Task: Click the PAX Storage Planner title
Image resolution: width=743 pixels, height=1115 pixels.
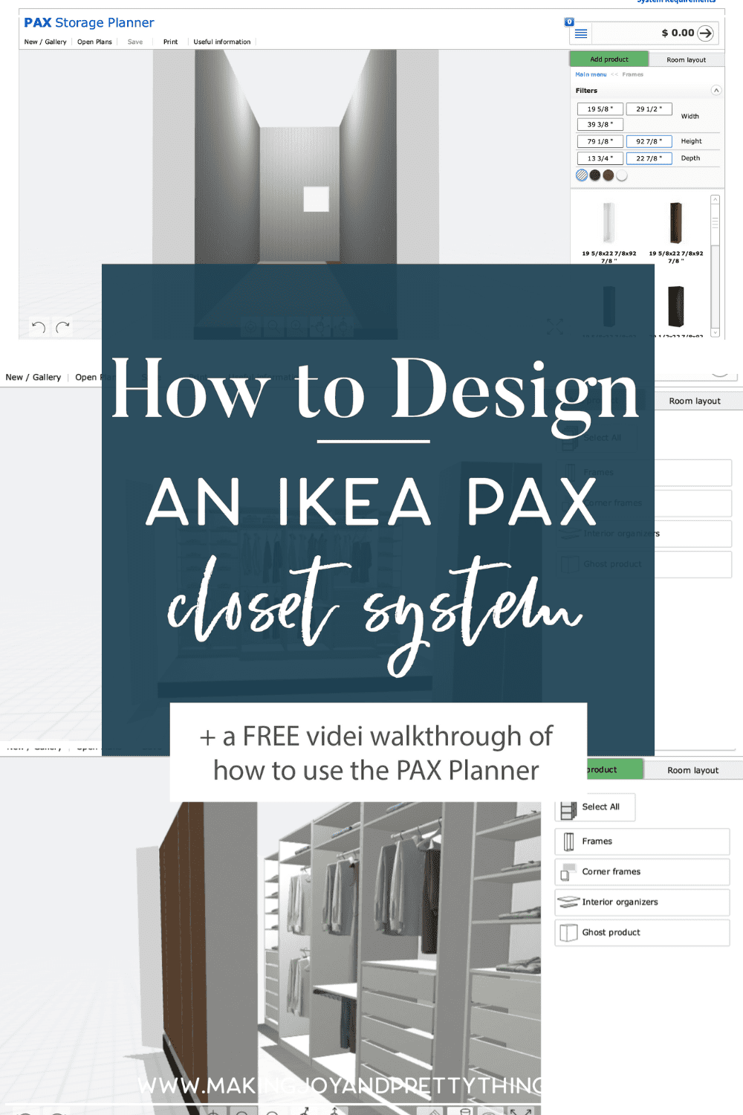Action: (89, 22)
